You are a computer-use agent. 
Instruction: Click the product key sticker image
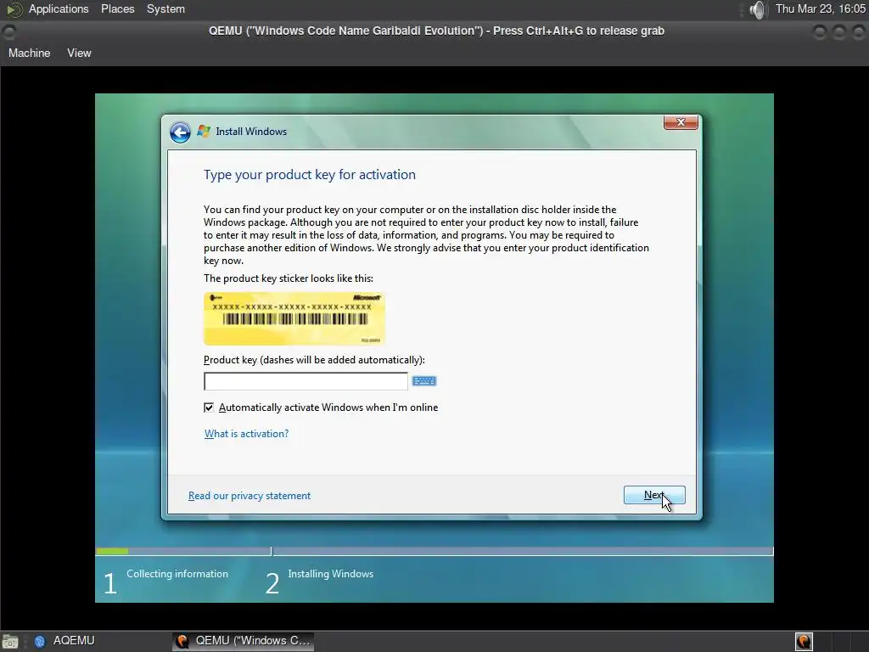coord(294,319)
